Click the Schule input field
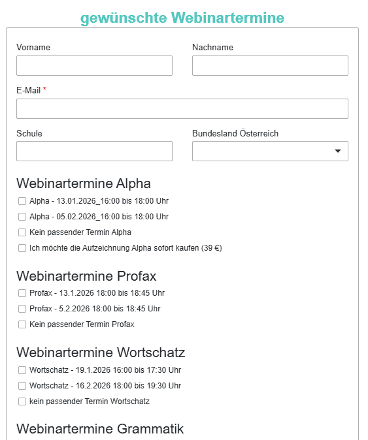The height and width of the screenshot is (440, 368). (94, 151)
